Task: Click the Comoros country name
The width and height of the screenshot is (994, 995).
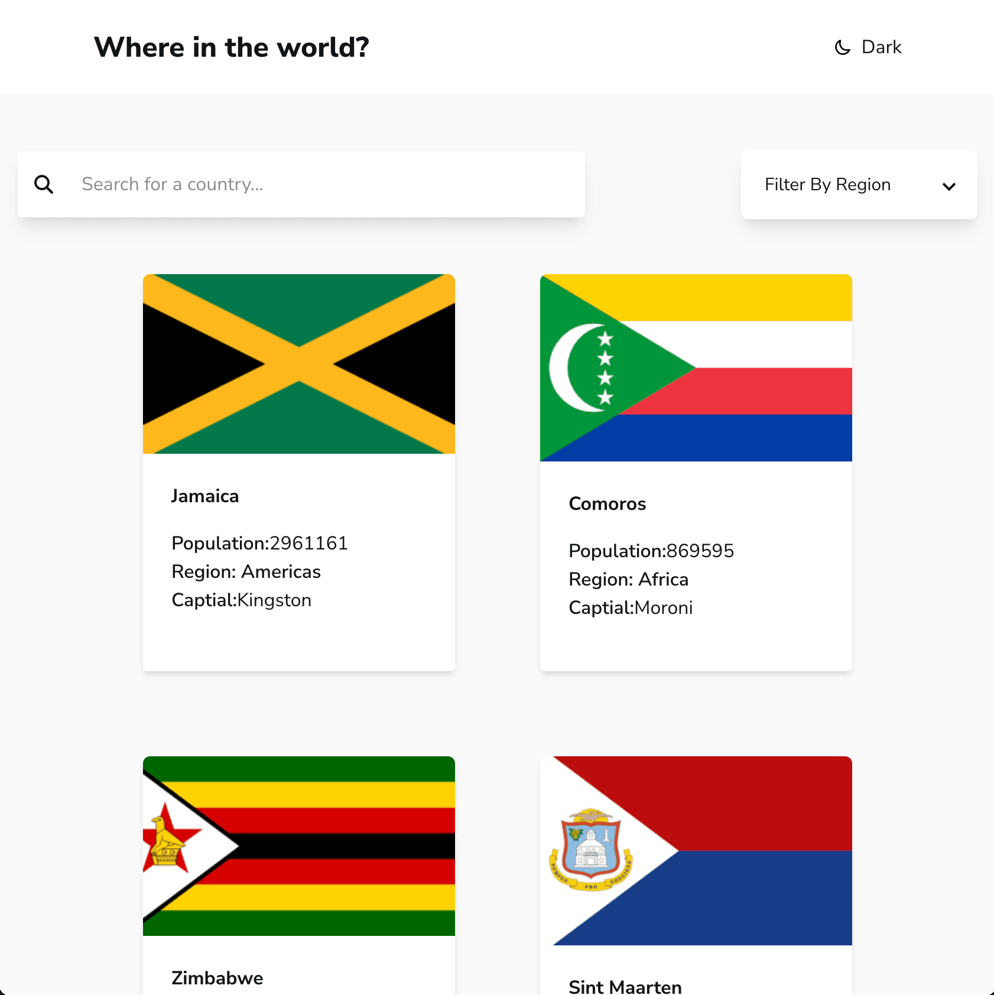Action: [x=607, y=504]
